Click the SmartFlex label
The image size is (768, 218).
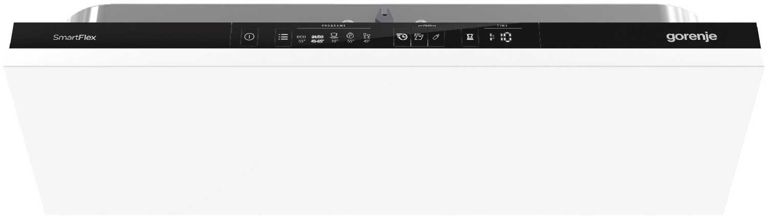(x=75, y=37)
